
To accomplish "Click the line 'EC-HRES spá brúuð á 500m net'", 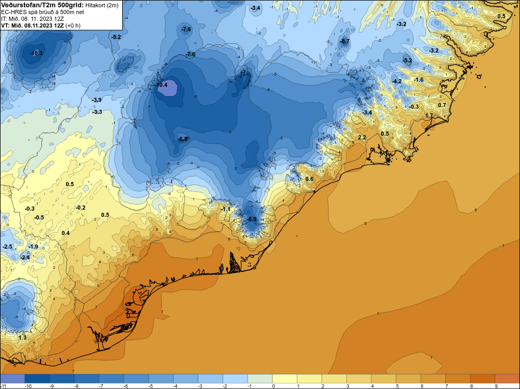I will tap(42, 12).
